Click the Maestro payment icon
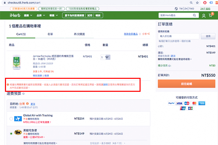This screenshot has height=145, width=218. click(x=187, y=103)
